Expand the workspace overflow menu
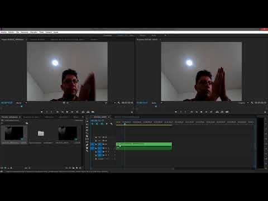Screen dimensions: 268x201 165,35
